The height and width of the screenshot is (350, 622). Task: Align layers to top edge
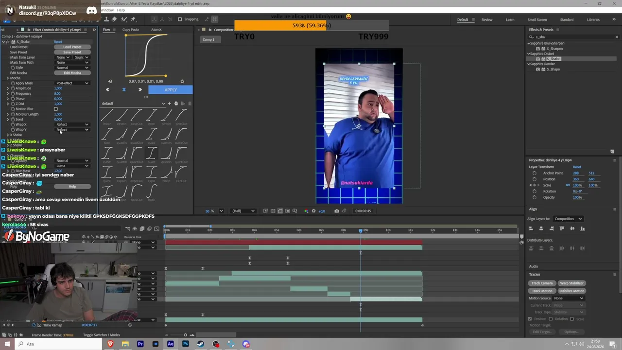tap(562, 228)
